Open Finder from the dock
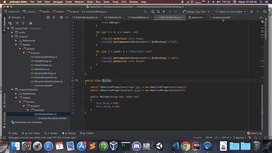 click(15, 146)
